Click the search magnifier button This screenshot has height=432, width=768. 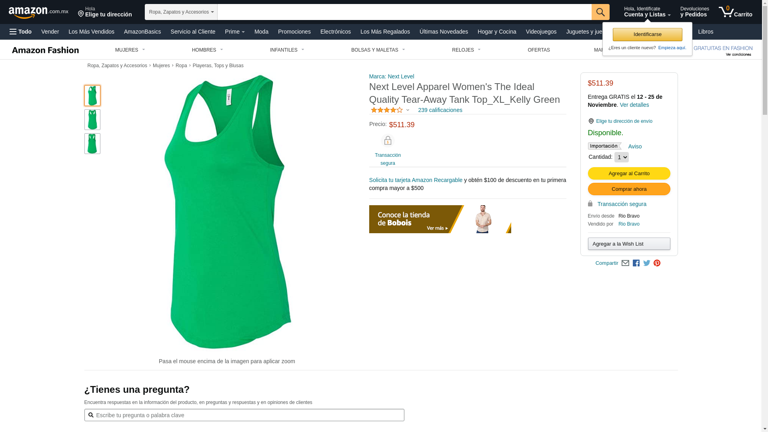coord(600,12)
